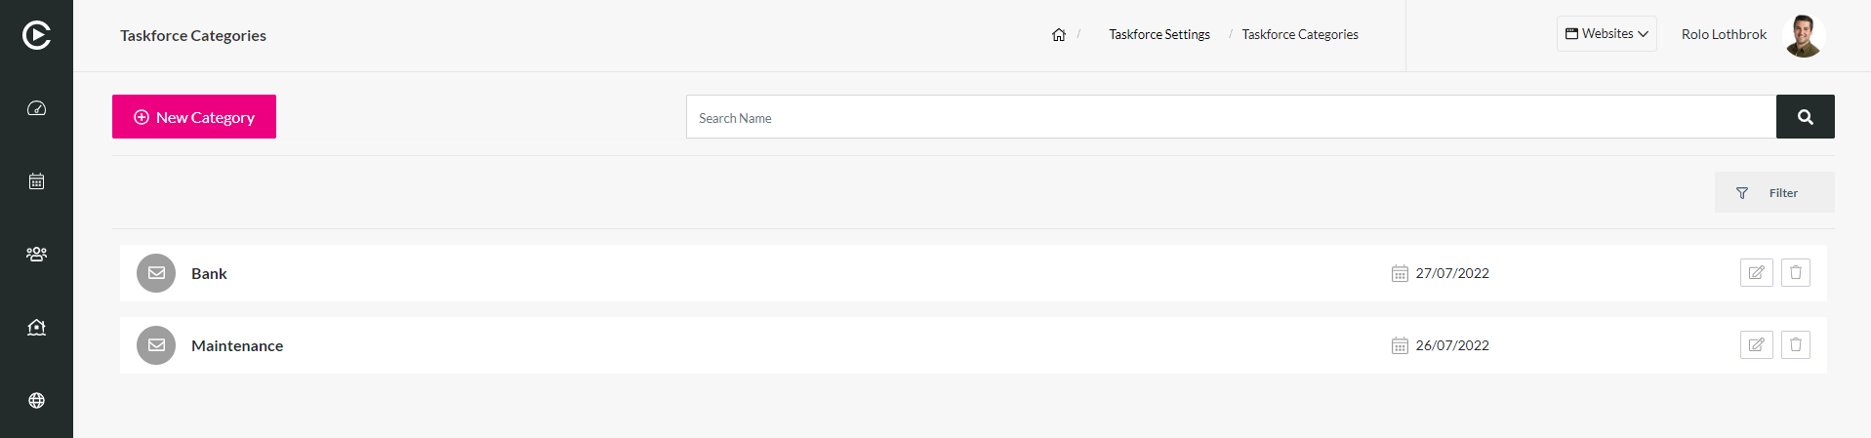Expand the Websites dropdown
This screenshot has width=1871, height=438.
coord(1607,34)
